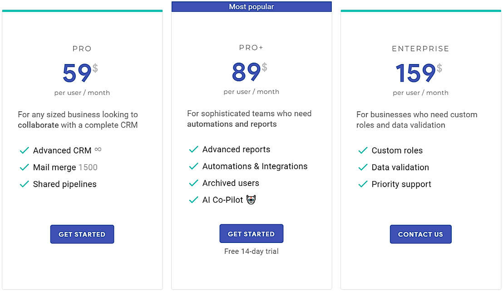503x292 pixels.
Task: Click the Enterprise plan heading
Action: coord(420,49)
